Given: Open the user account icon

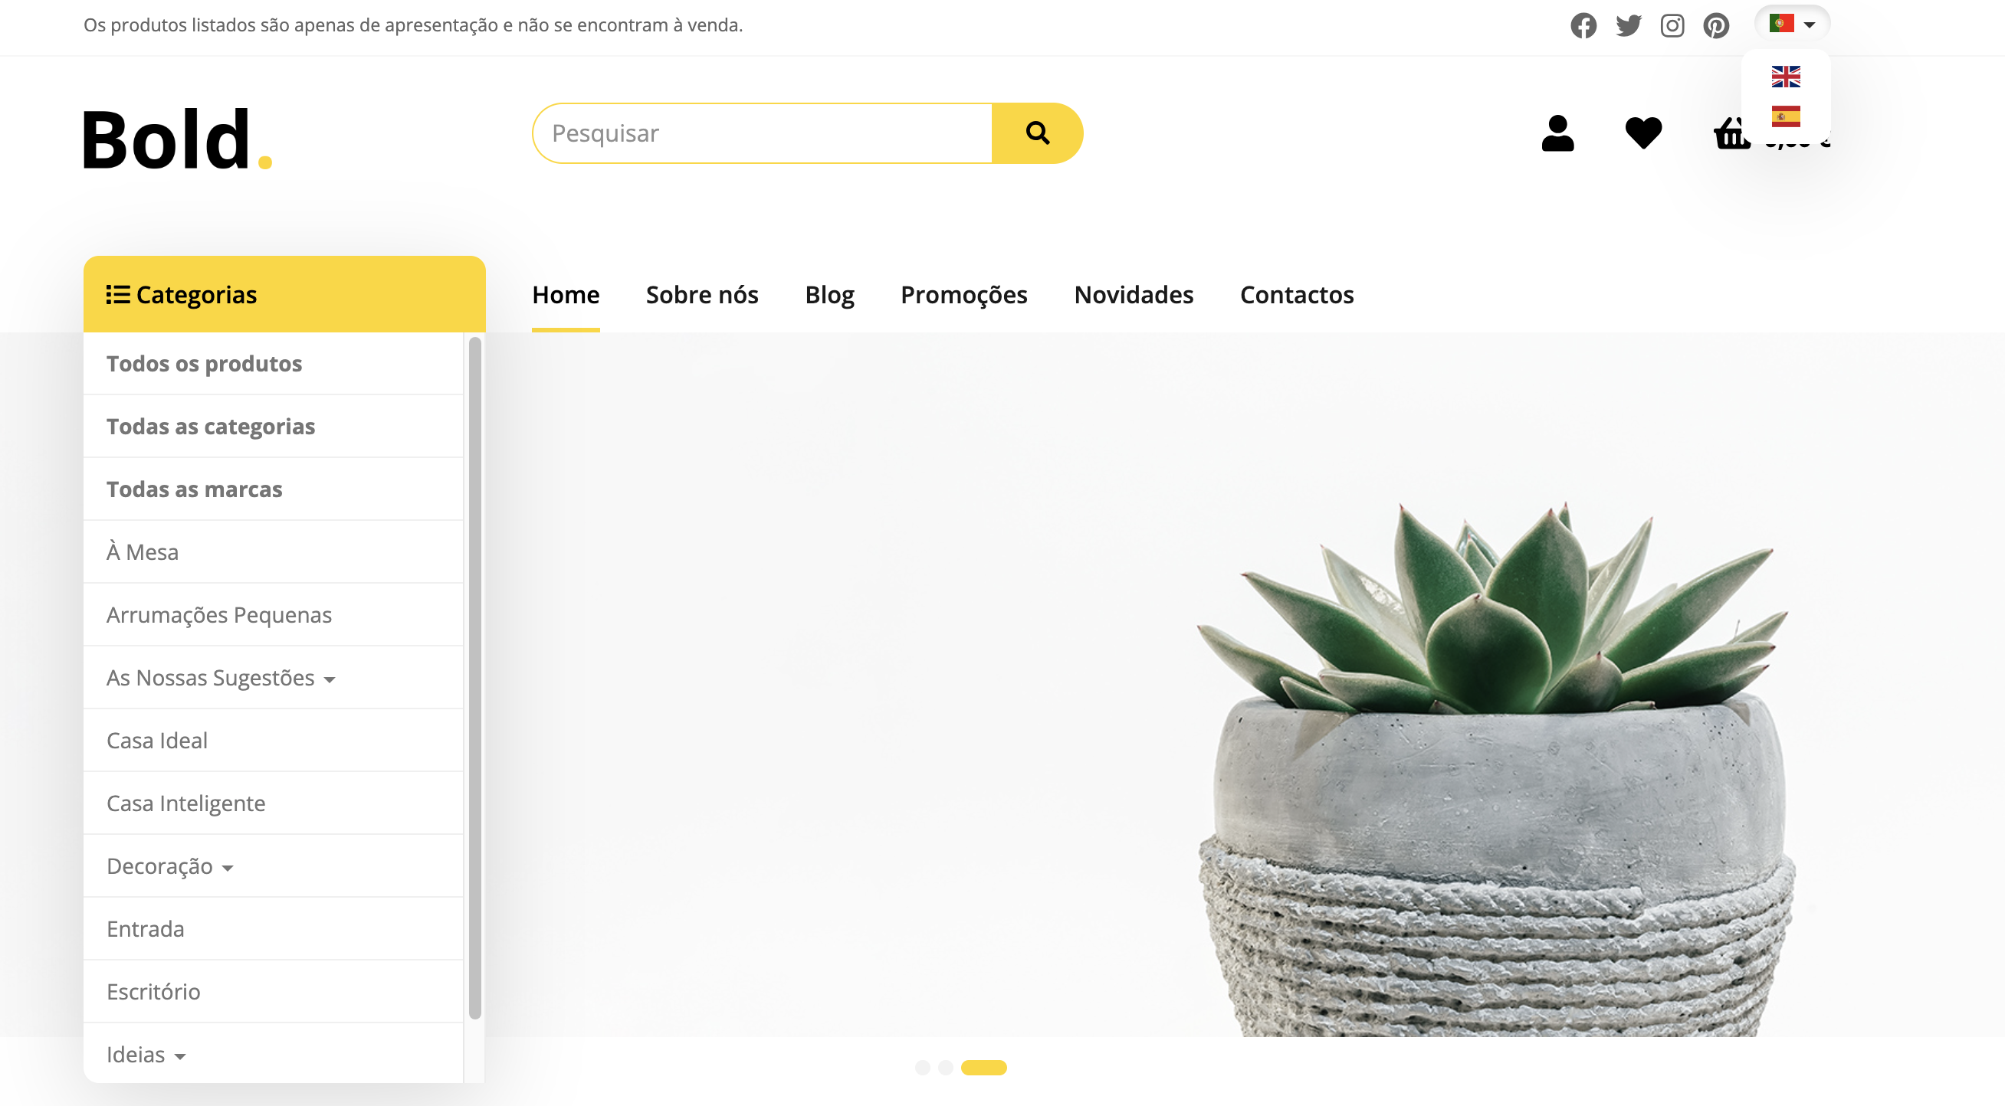Looking at the screenshot, I should coord(1557,133).
